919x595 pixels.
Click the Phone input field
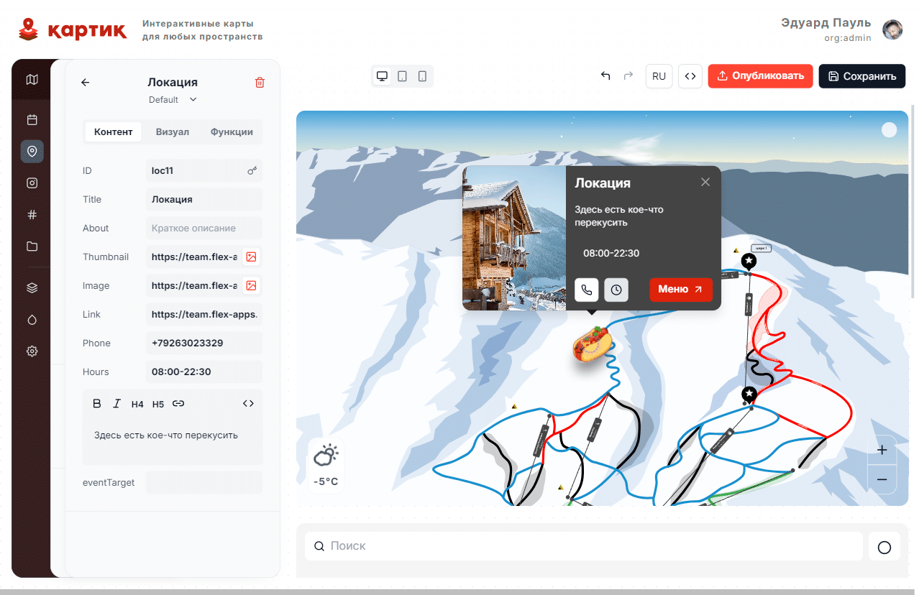204,343
